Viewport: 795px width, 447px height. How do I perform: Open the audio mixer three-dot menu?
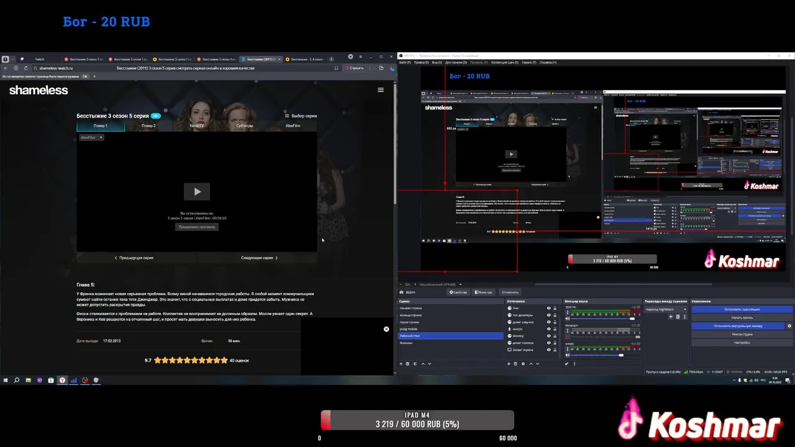pyautogui.click(x=575, y=363)
